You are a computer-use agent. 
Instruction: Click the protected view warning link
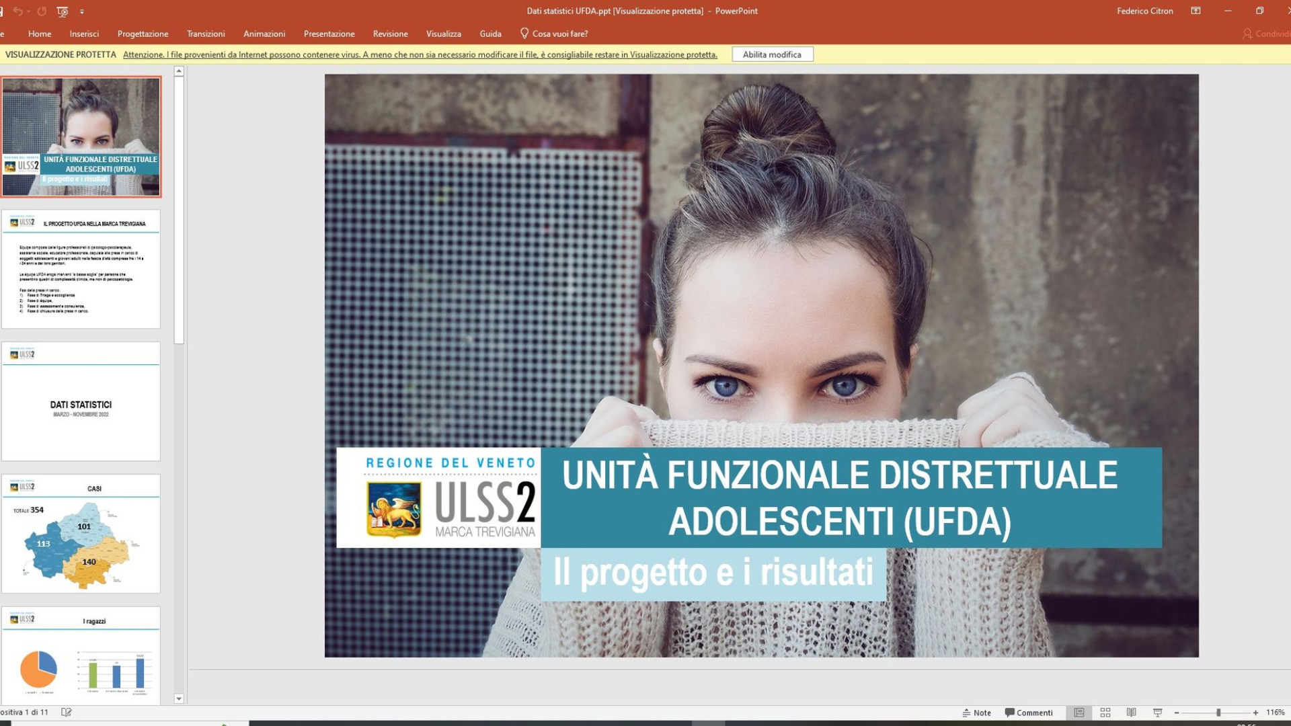coord(420,54)
